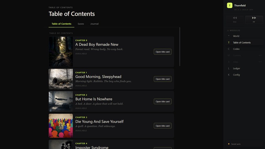Click the Chapter 4 silhouettes thumbnail

[61, 144]
